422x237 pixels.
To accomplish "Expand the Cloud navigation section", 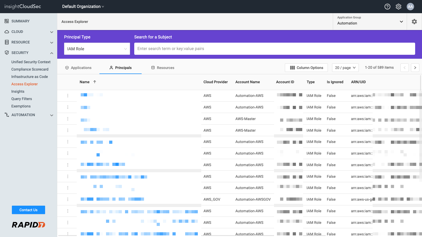I will 52,32.
